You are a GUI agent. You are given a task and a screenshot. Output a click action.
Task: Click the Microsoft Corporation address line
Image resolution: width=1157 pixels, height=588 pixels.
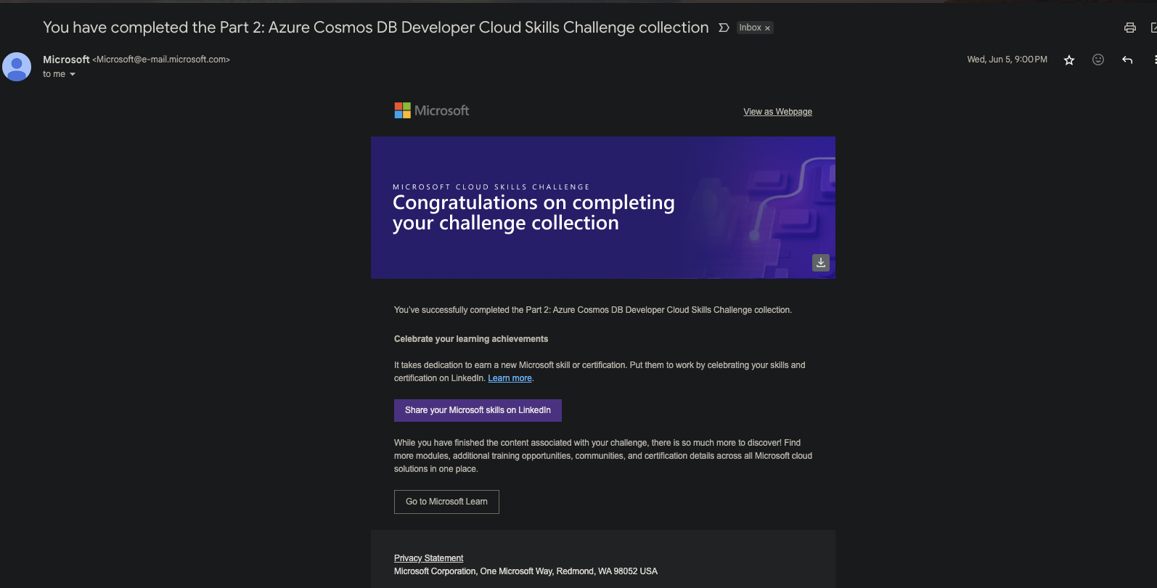(526, 571)
